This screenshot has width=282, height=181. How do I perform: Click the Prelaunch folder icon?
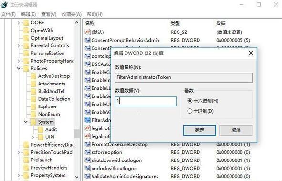26,160
